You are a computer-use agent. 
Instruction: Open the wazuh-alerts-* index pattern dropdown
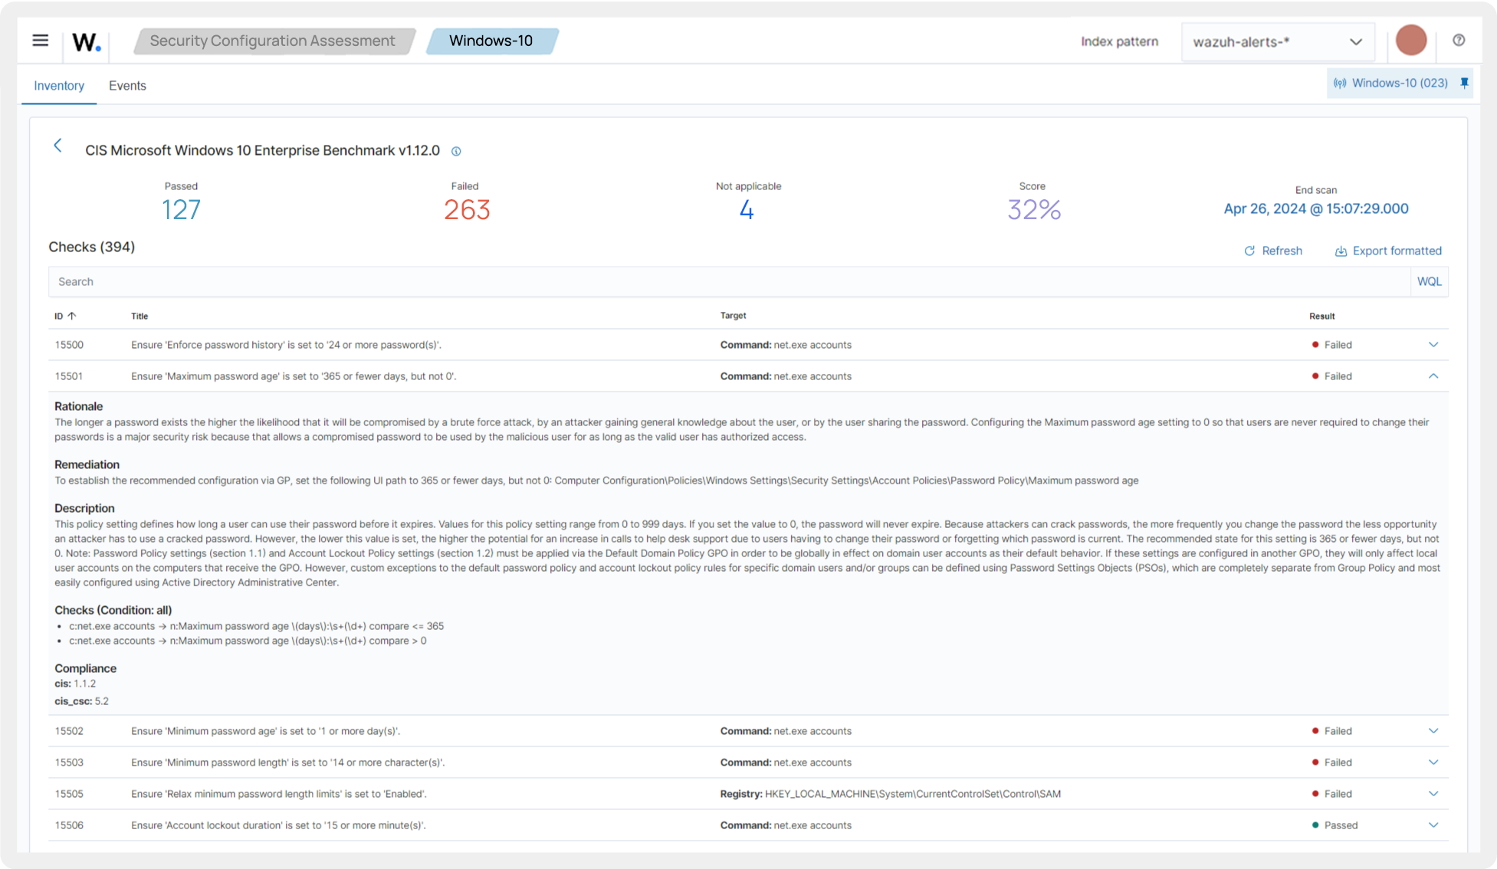pos(1277,42)
